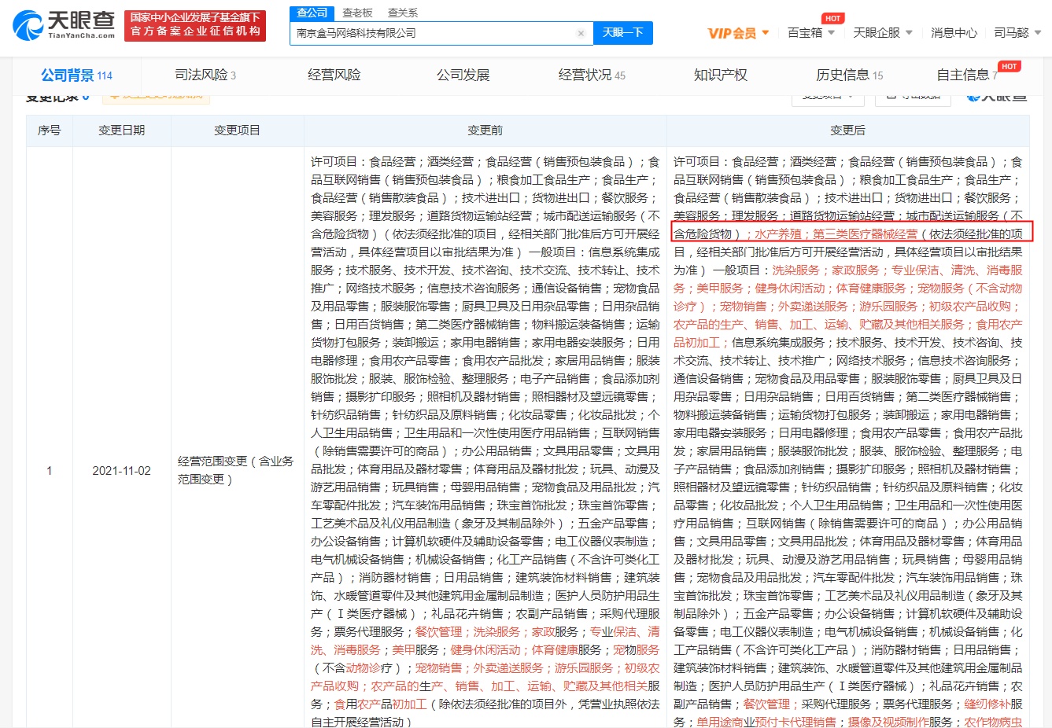Click the HOT badge above 百宝箱
Viewport: 1052px width, 728px height.
pyautogui.click(x=832, y=18)
